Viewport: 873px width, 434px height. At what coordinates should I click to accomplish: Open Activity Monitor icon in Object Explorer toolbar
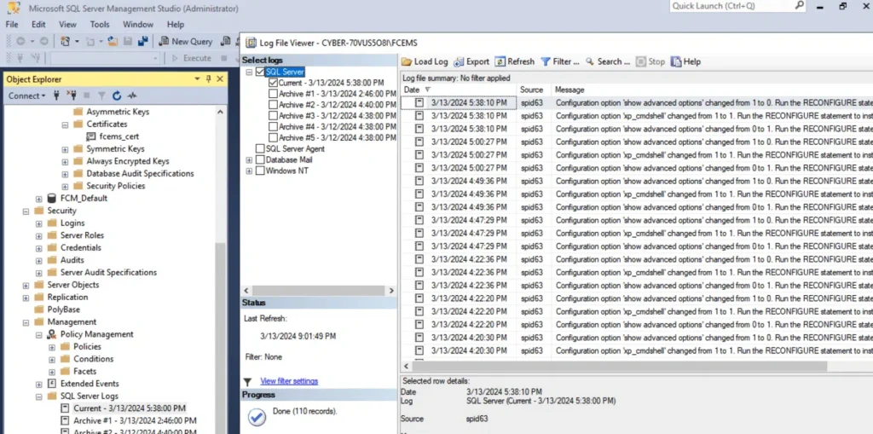(x=132, y=95)
